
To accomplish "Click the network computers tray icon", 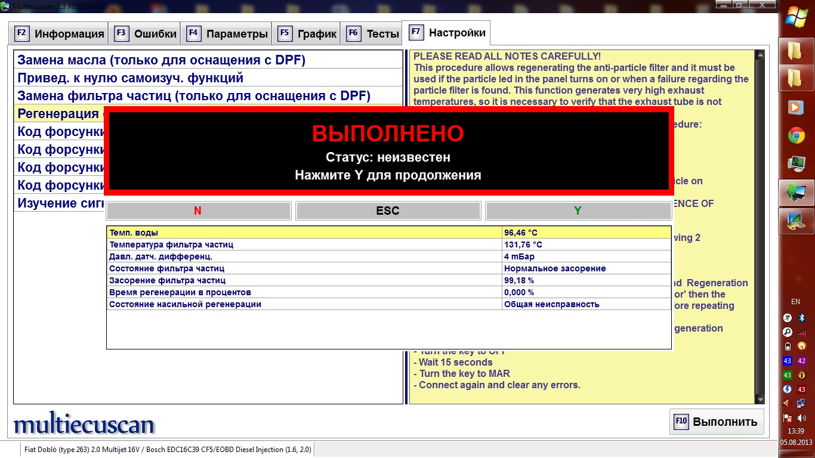I will (x=802, y=404).
